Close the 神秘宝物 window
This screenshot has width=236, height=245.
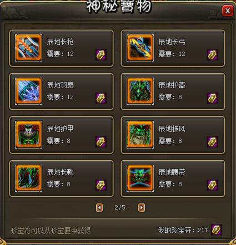coord(228,11)
